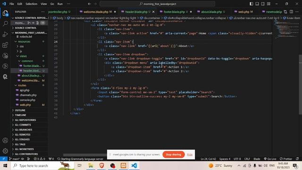The image size is (302, 170).
Task: Open the Search view icon
Action: coord(5,24)
